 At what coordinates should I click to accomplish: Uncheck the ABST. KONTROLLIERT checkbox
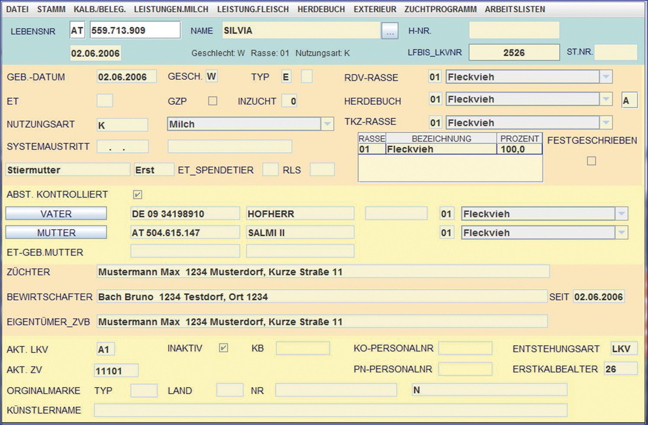pyautogui.click(x=138, y=195)
